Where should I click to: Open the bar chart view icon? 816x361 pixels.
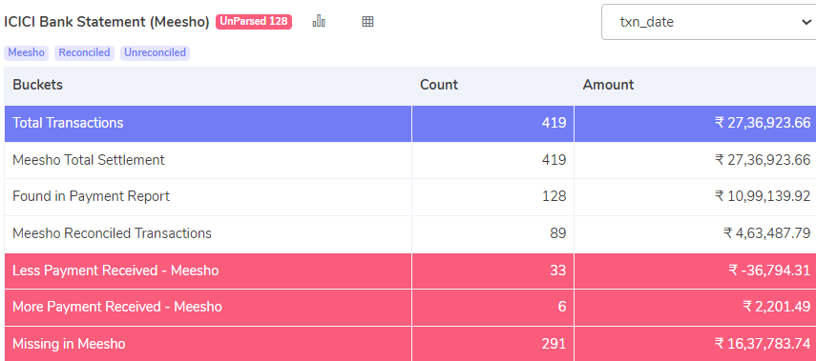click(319, 21)
